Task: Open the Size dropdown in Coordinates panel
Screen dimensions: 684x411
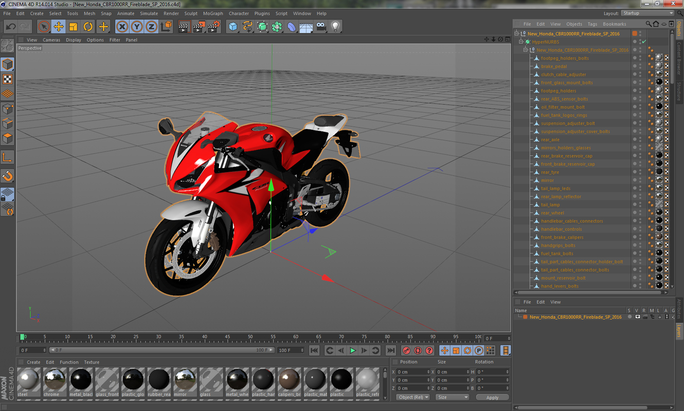Action: (x=452, y=397)
